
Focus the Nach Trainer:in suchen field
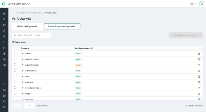point(31,35)
